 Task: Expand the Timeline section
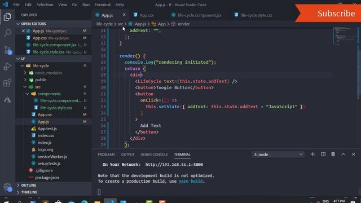click(18, 192)
